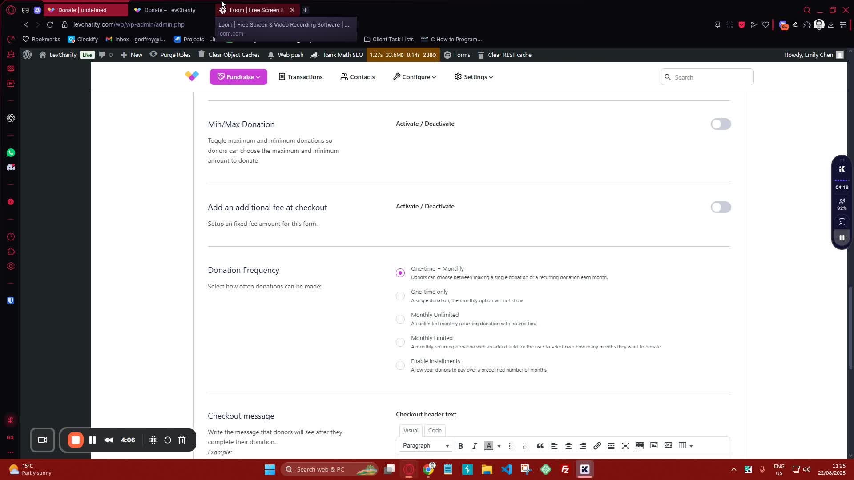Select One-time only donation frequency
854x480 pixels.
point(400,296)
